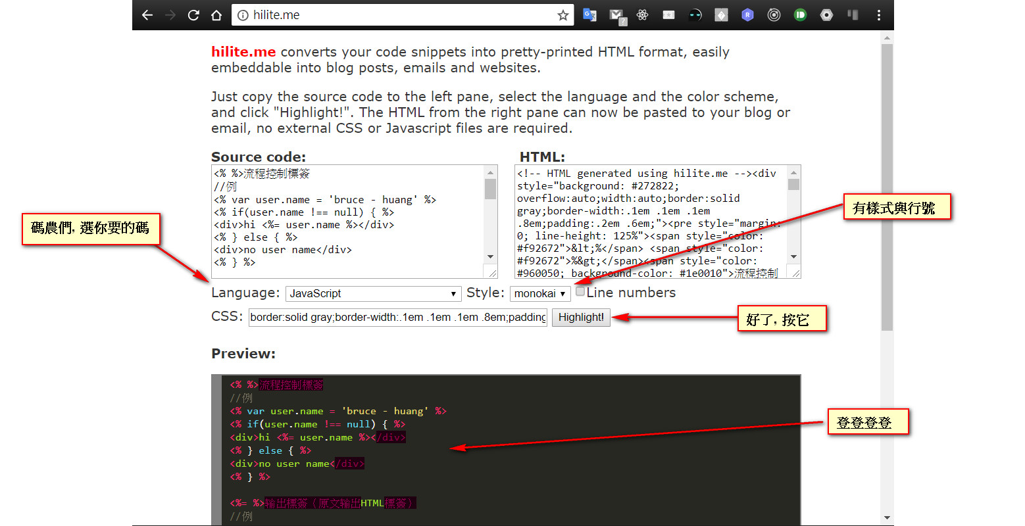The width and height of the screenshot is (1025, 526).
Task: Click the 'Source code:' label
Action: 259,157
